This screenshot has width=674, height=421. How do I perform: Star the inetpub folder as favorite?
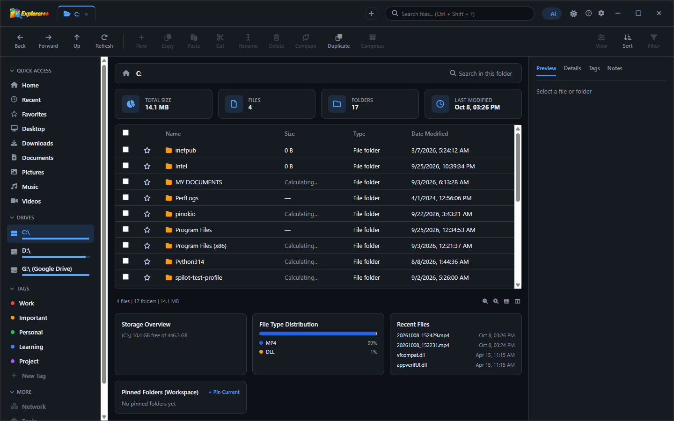coord(147,150)
